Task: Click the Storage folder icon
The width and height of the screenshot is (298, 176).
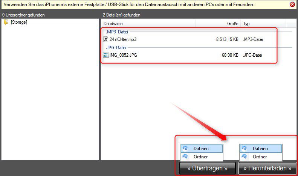Action: pyautogui.click(x=6, y=22)
